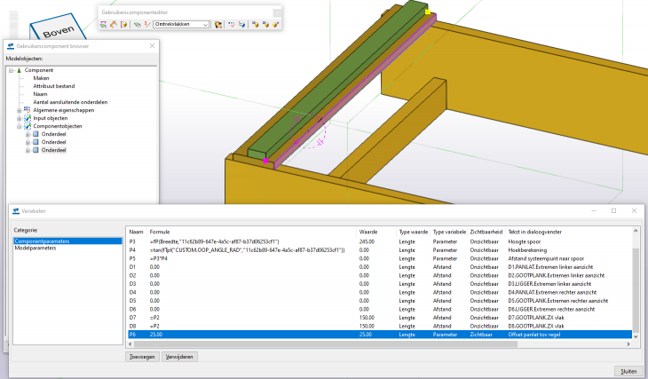The width and height of the screenshot is (648, 379).
Task: Expand the first Onderdeel node
Action: click(28, 134)
